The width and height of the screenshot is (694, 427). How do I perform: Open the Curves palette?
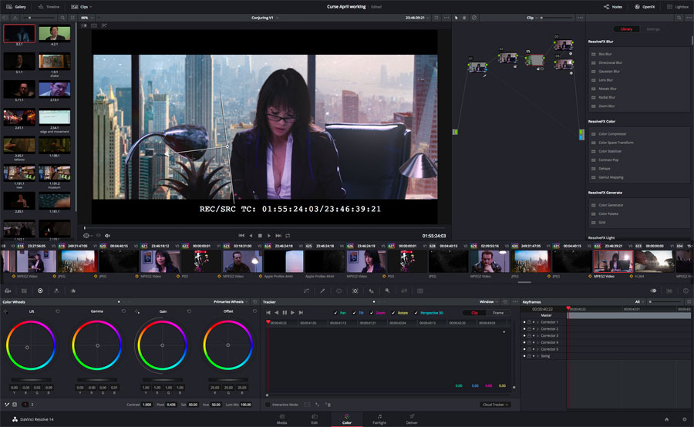point(306,291)
